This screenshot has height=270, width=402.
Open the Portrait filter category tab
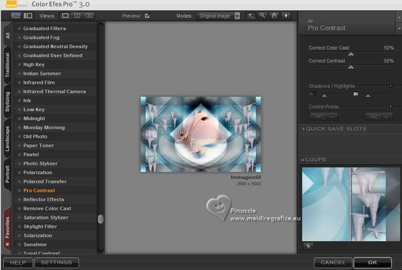pyautogui.click(x=8, y=174)
